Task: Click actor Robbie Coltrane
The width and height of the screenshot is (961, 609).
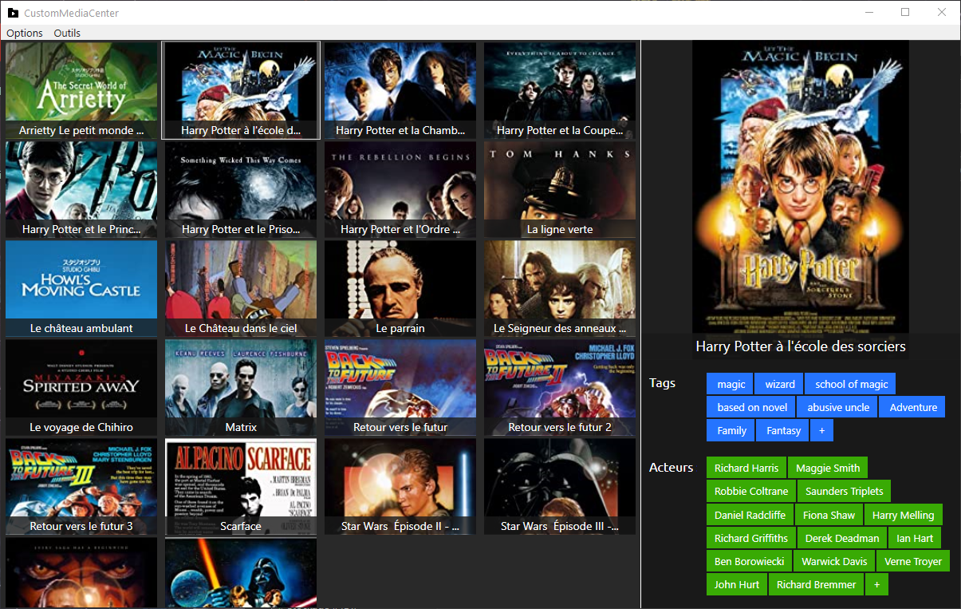Action: click(x=751, y=491)
